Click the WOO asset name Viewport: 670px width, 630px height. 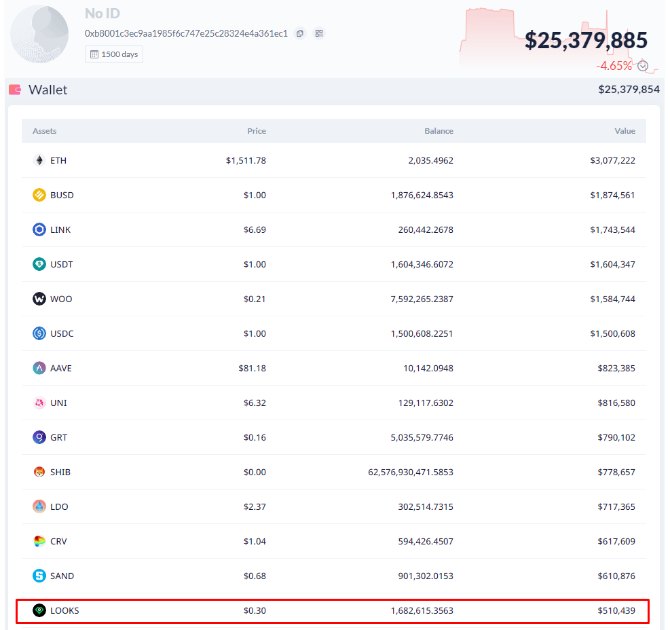pyautogui.click(x=61, y=299)
